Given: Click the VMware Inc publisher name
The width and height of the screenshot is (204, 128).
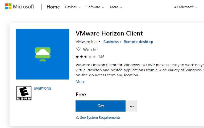Looking at the screenshot, I should click(86, 42).
